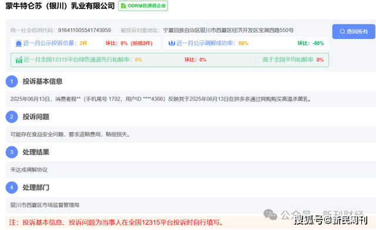The width and height of the screenshot is (376, 230).
Task: Click 近一月全国12315平台绿色通道先行和解率 label
Action: tap(78, 60)
